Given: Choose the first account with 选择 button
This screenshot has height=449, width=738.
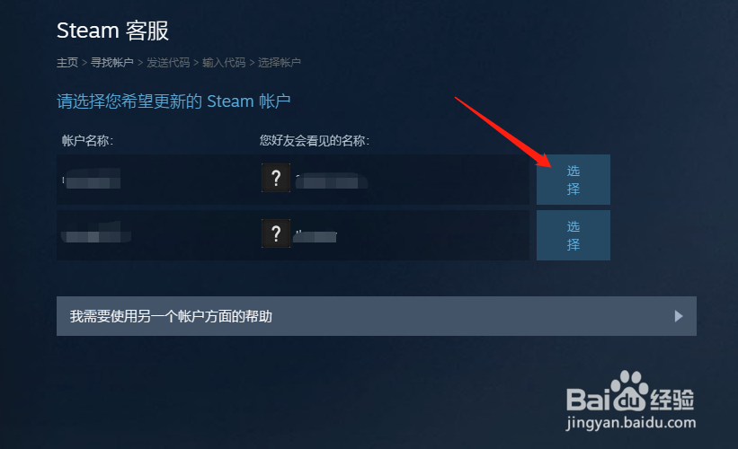Looking at the screenshot, I should tap(574, 180).
